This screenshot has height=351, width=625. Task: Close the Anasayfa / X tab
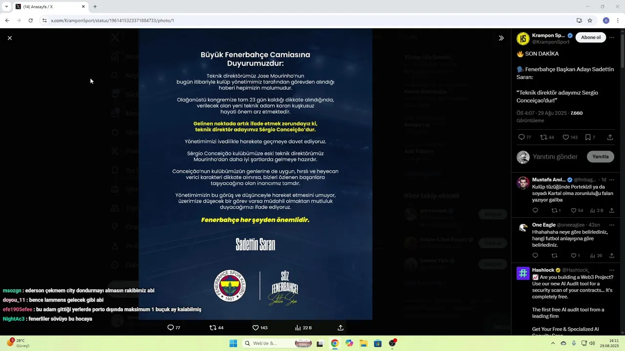(x=83, y=7)
